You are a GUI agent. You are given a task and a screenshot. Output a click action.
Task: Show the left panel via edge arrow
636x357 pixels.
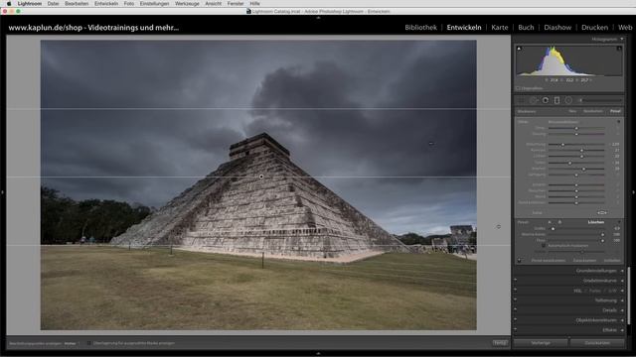click(2, 192)
